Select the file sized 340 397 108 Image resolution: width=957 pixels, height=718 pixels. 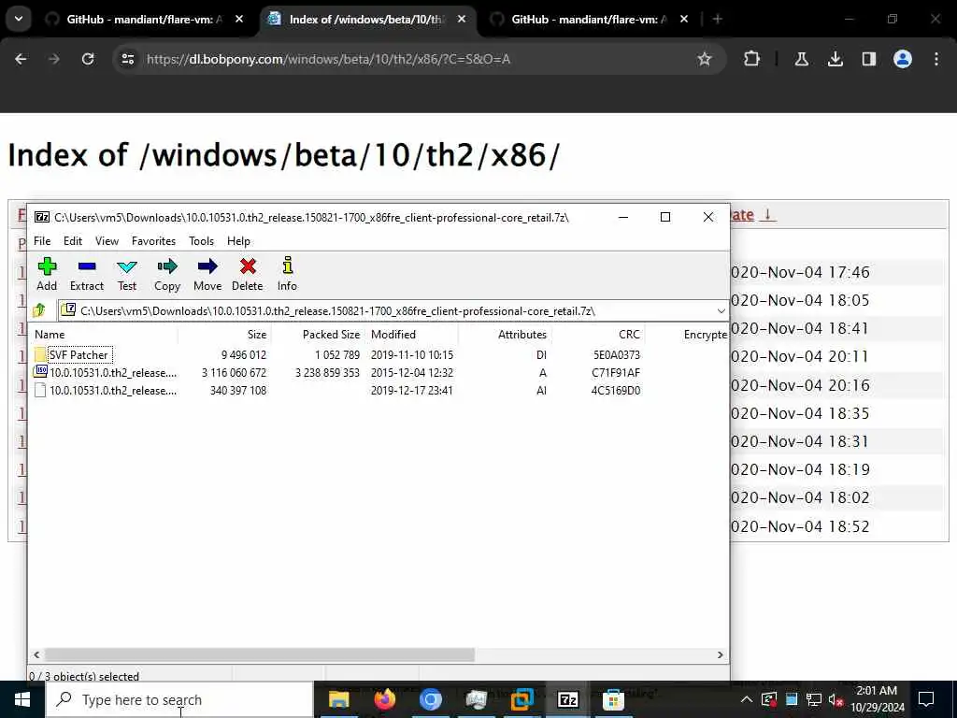pyautogui.click(x=113, y=390)
